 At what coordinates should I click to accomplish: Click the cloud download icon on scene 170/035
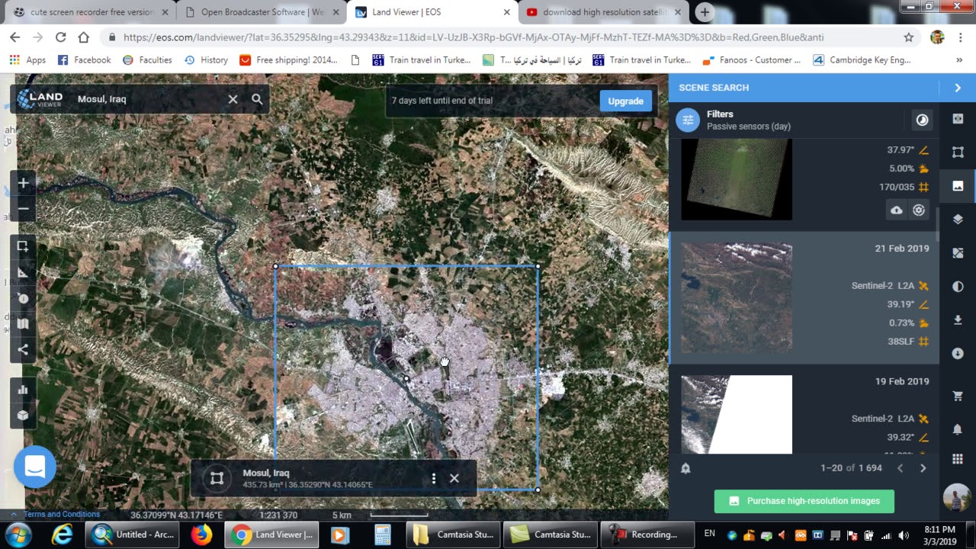pyautogui.click(x=897, y=210)
